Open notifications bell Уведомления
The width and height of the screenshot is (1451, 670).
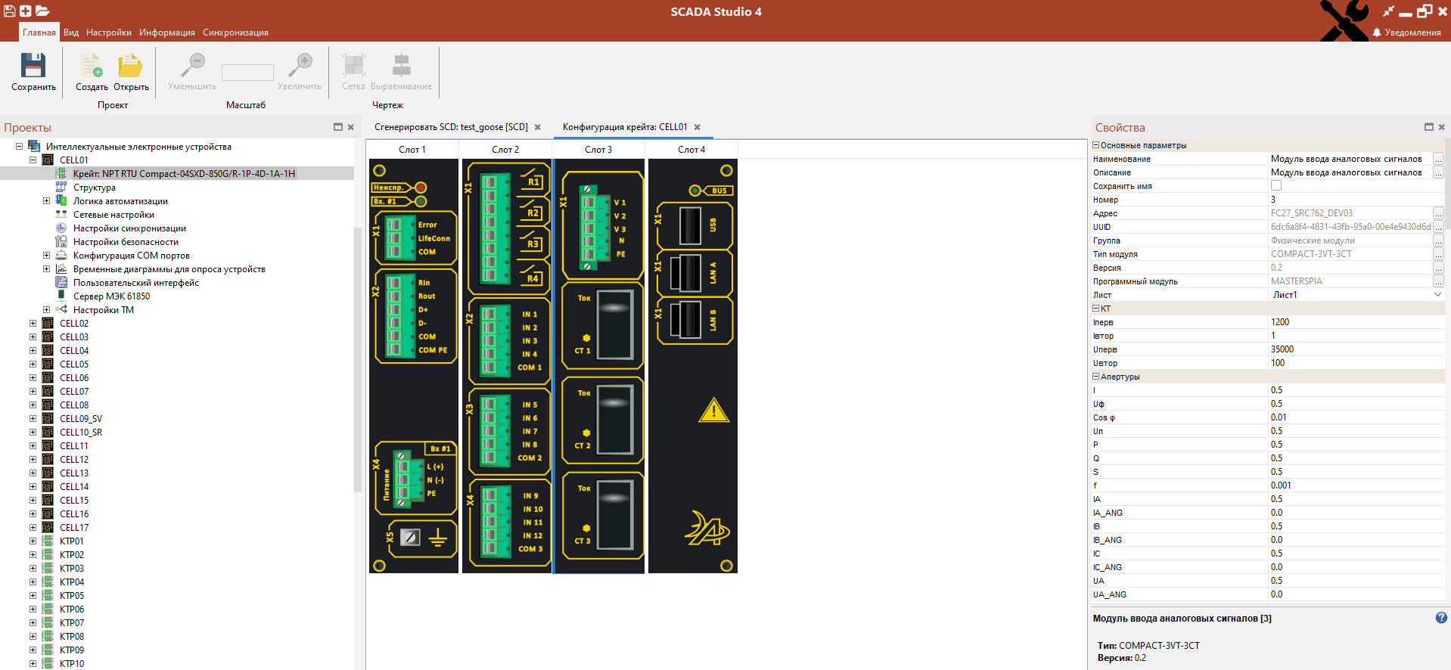pyautogui.click(x=1406, y=33)
